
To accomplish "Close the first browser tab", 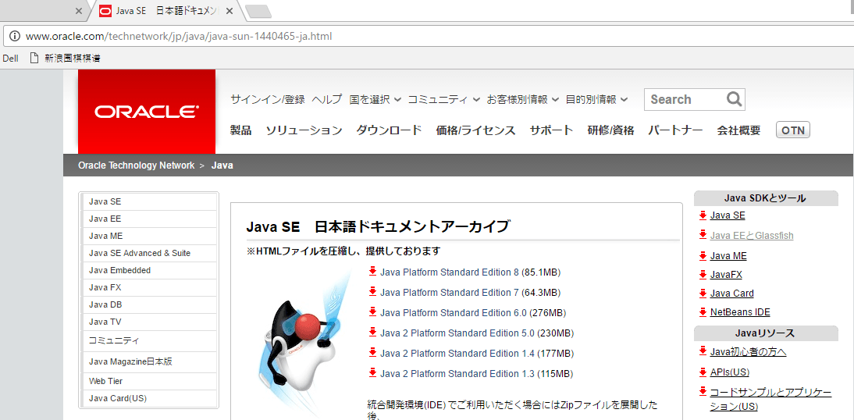I will 78,11.
